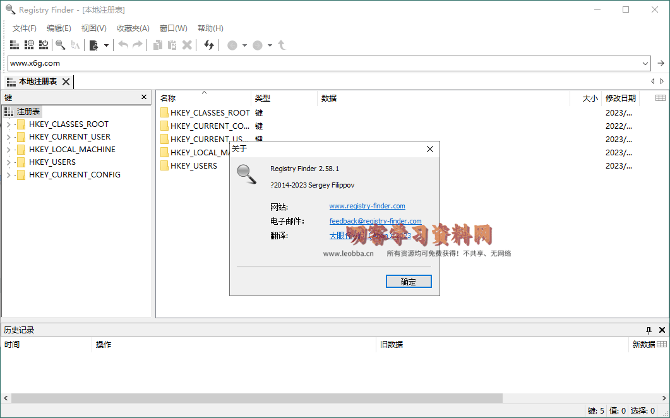
Task: Open the local registry toolbar icon
Action: click(14, 45)
